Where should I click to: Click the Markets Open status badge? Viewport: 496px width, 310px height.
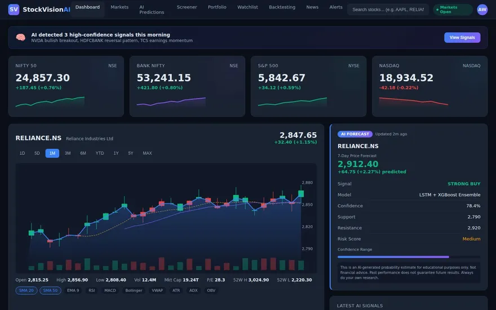(x=453, y=10)
